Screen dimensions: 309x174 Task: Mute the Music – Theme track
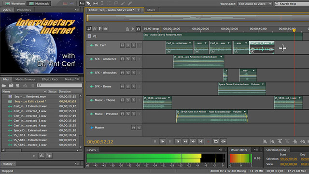pyautogui.click(x=122, y=100)
